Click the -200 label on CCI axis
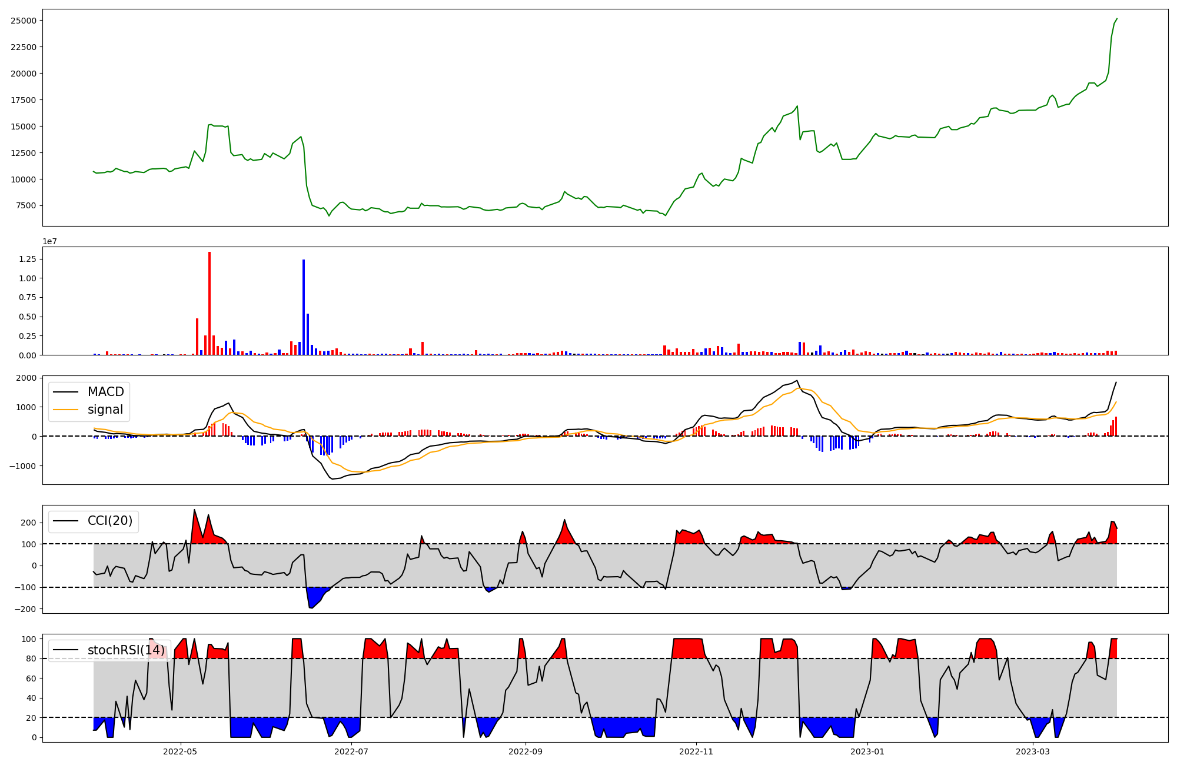 (x=24, y=609)
